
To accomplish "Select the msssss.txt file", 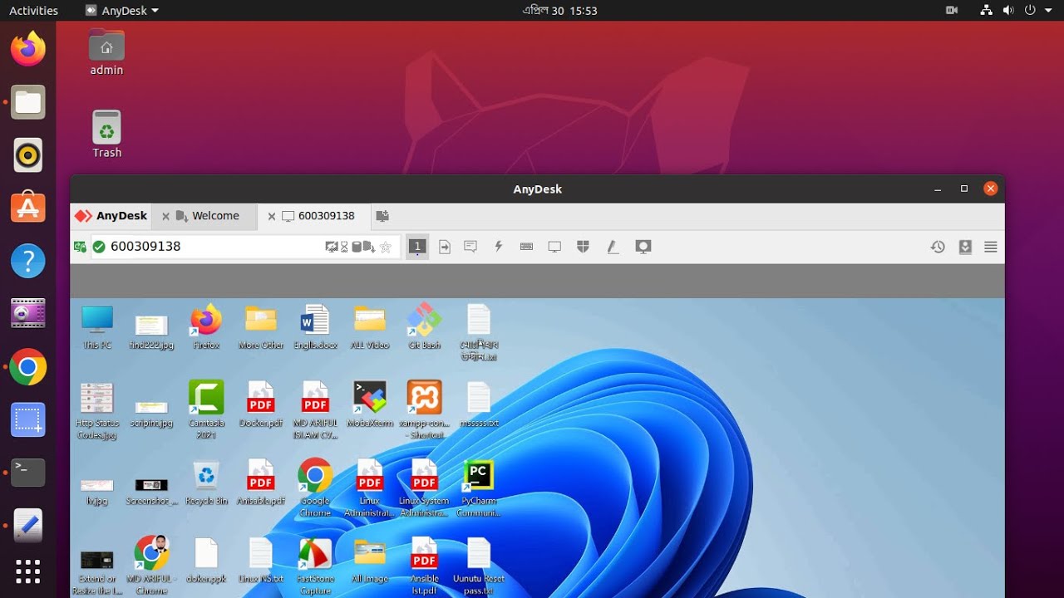I will pos(479,404).
